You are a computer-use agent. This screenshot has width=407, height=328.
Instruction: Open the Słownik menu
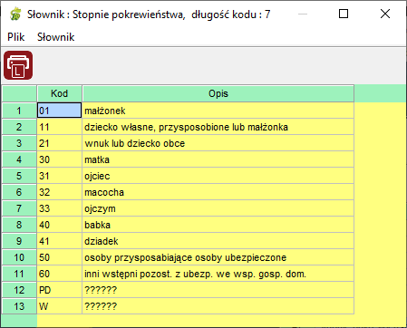pyautogui.click(x=55, y=37)
